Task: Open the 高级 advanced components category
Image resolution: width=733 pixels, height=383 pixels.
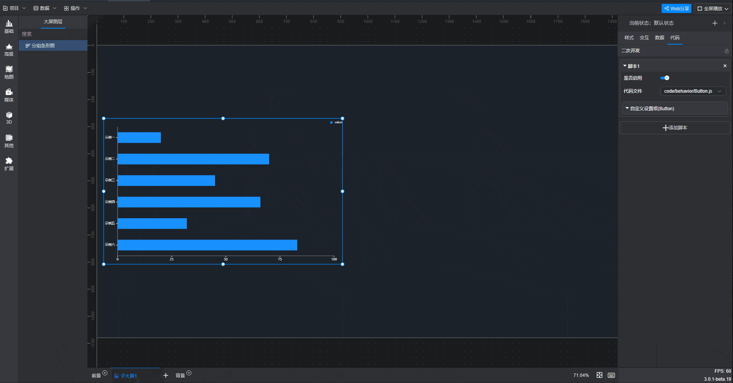Action: click(9, 50)
